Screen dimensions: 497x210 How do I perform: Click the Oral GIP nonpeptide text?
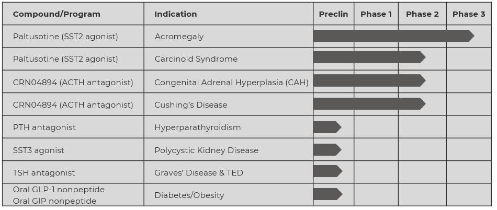point(54,201)
